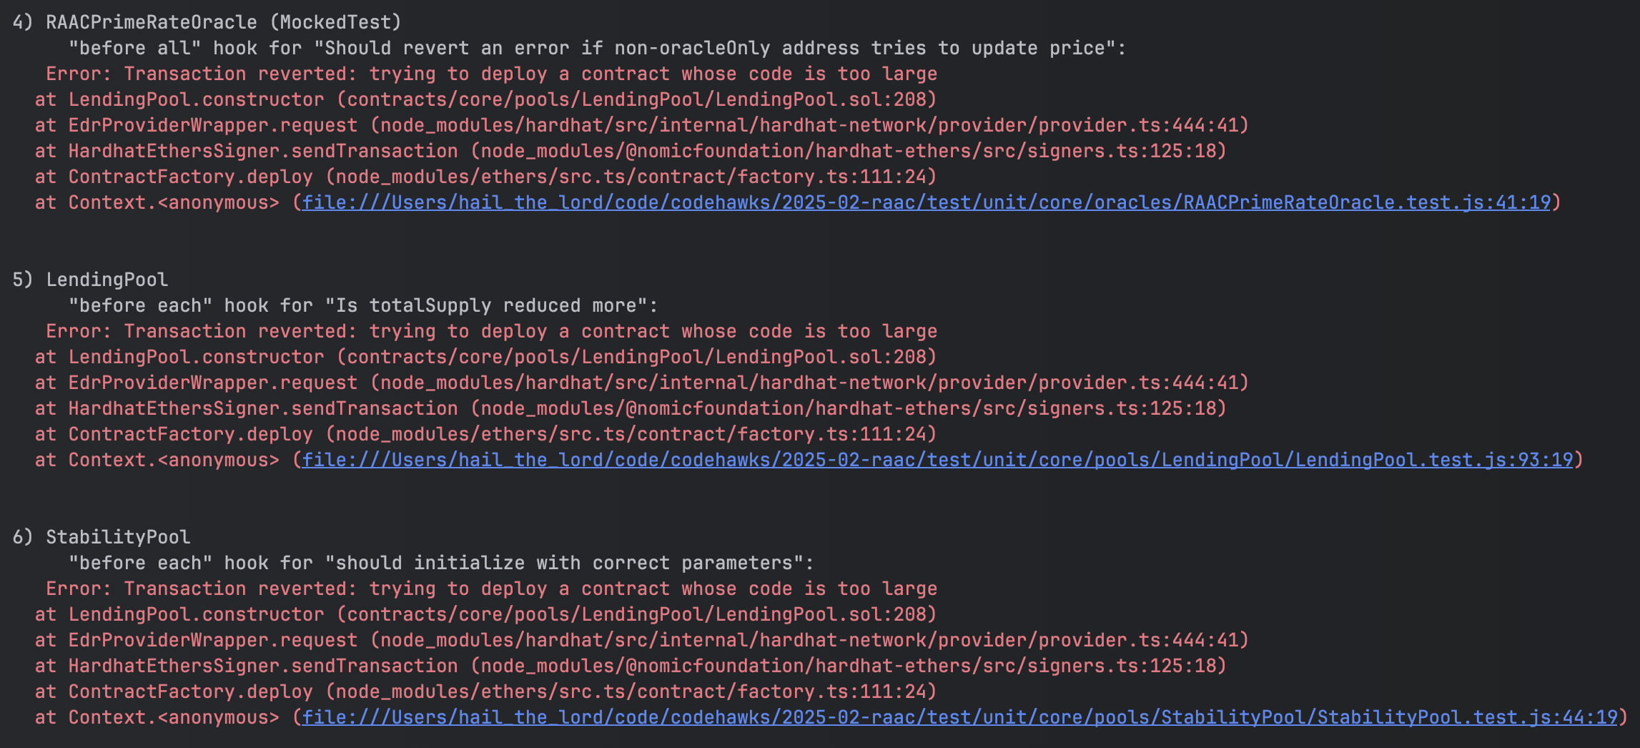Click the "5) LendingPool" failure heading

91,280
